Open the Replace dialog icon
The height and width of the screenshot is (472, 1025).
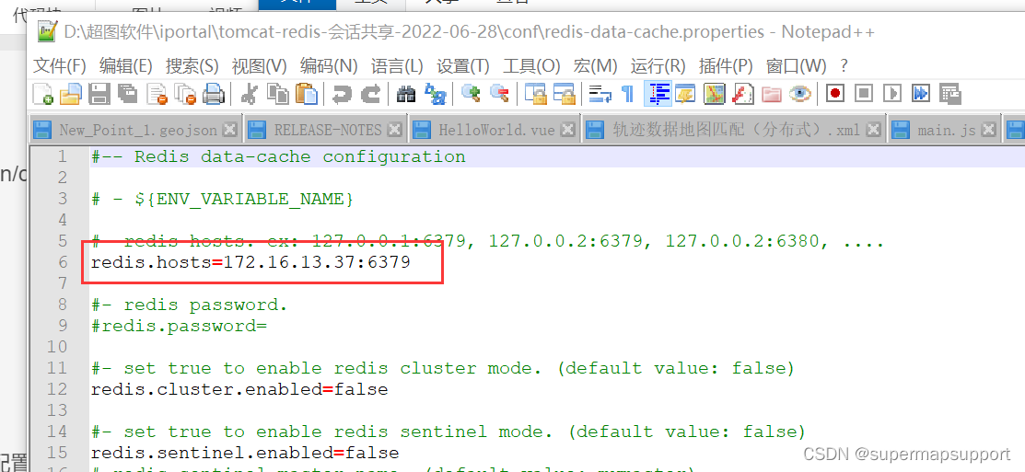click(x=435, y=94)
